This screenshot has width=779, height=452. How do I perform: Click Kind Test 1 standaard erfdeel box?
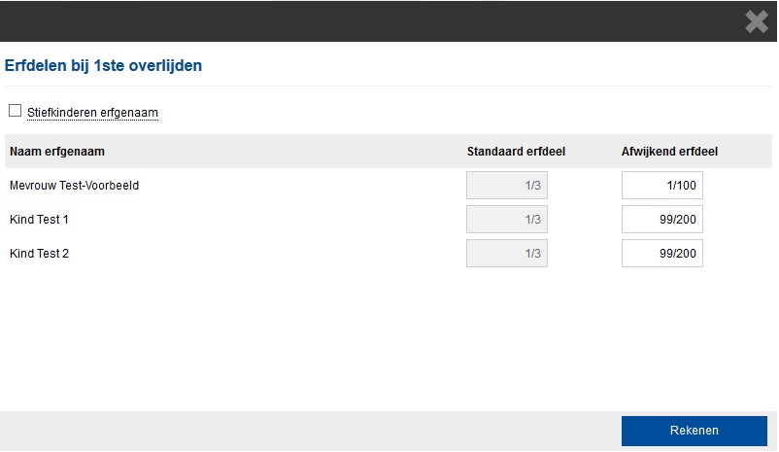pos(507,220)
